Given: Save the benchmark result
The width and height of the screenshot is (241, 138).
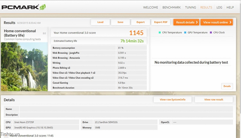Looking at the screenshot, I should pos(120,22).
